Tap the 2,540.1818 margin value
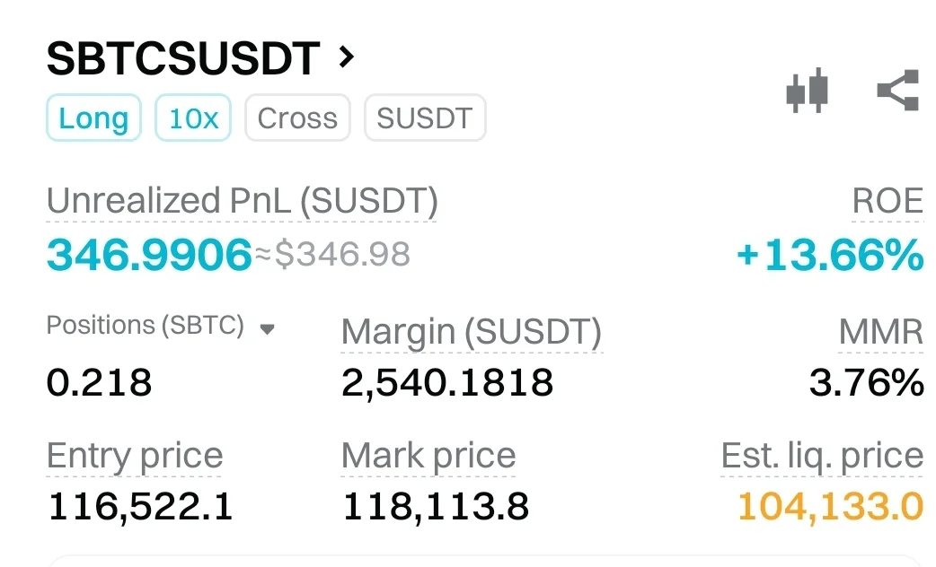This screenshot has height=567, width=936. tap(447, 383)
